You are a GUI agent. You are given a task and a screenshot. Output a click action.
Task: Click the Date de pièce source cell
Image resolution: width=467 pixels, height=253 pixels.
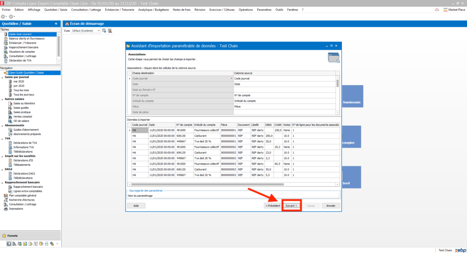pos(285,112)
